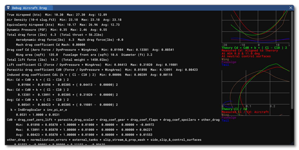The width and height of the screenshot is (299, 150).
Task: Click the Dynamic Pressure (PSF) line
Action: tap(57, 30)
